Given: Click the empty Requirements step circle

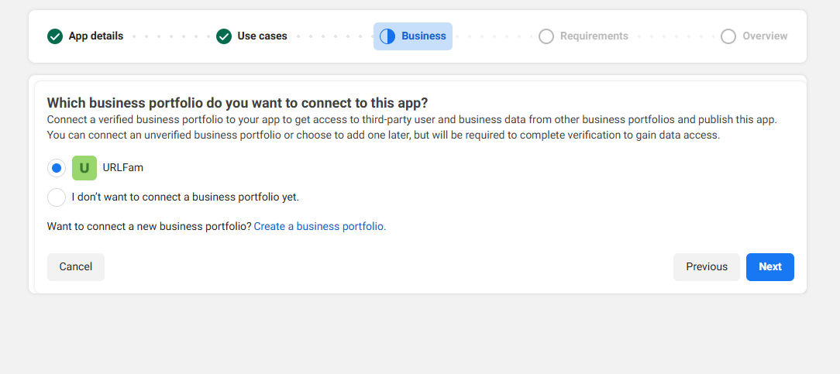Looking at the screenshot, I should click(546, 36).
